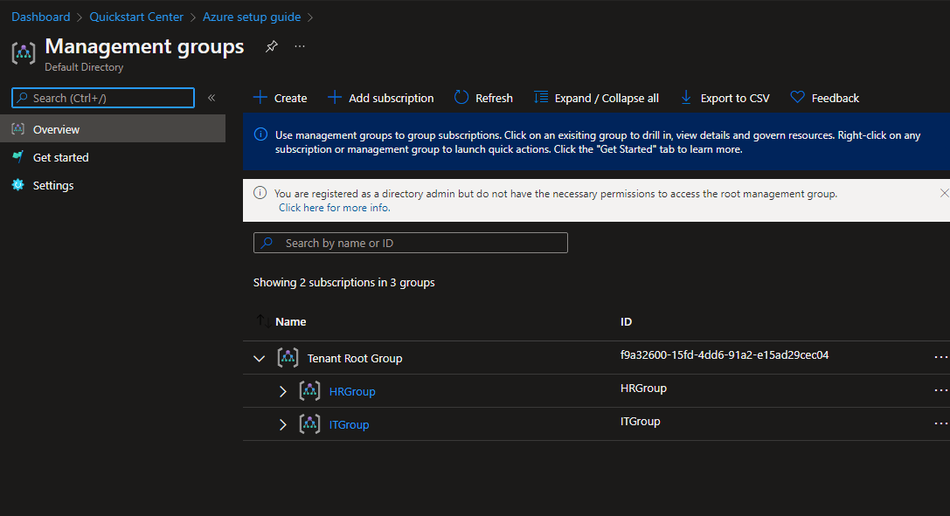Open the ellipsis menu next to page title
This screenshot has width=950, height=516.
(x=300, y=46)
